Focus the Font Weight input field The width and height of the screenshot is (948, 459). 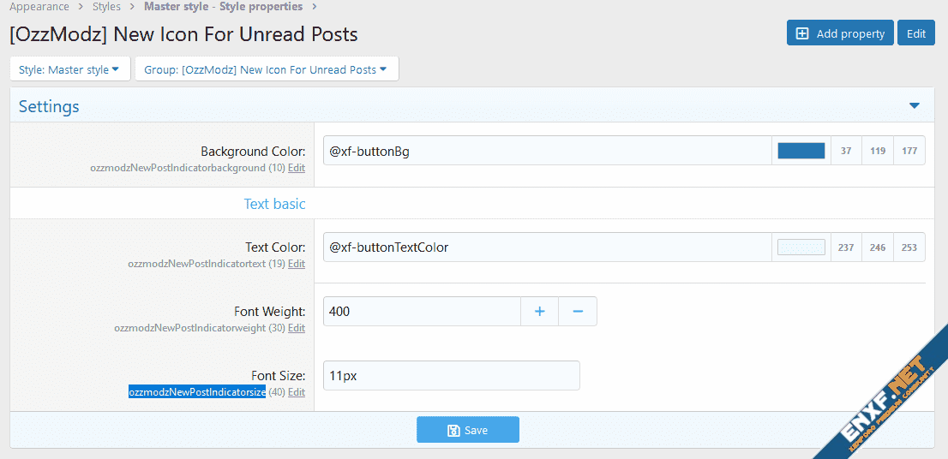point(422,312)
